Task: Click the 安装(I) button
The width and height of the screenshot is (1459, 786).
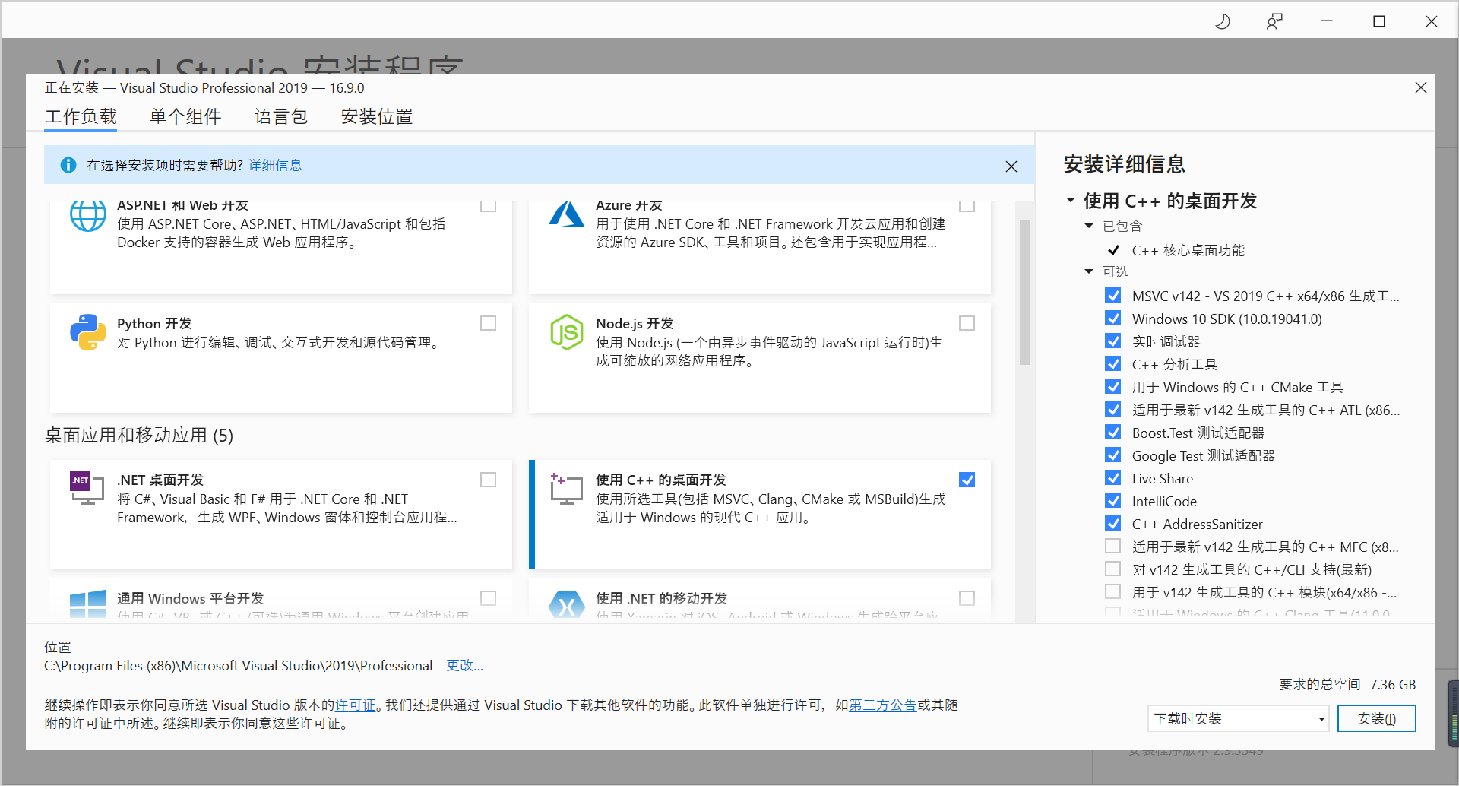Action: 1377,718
